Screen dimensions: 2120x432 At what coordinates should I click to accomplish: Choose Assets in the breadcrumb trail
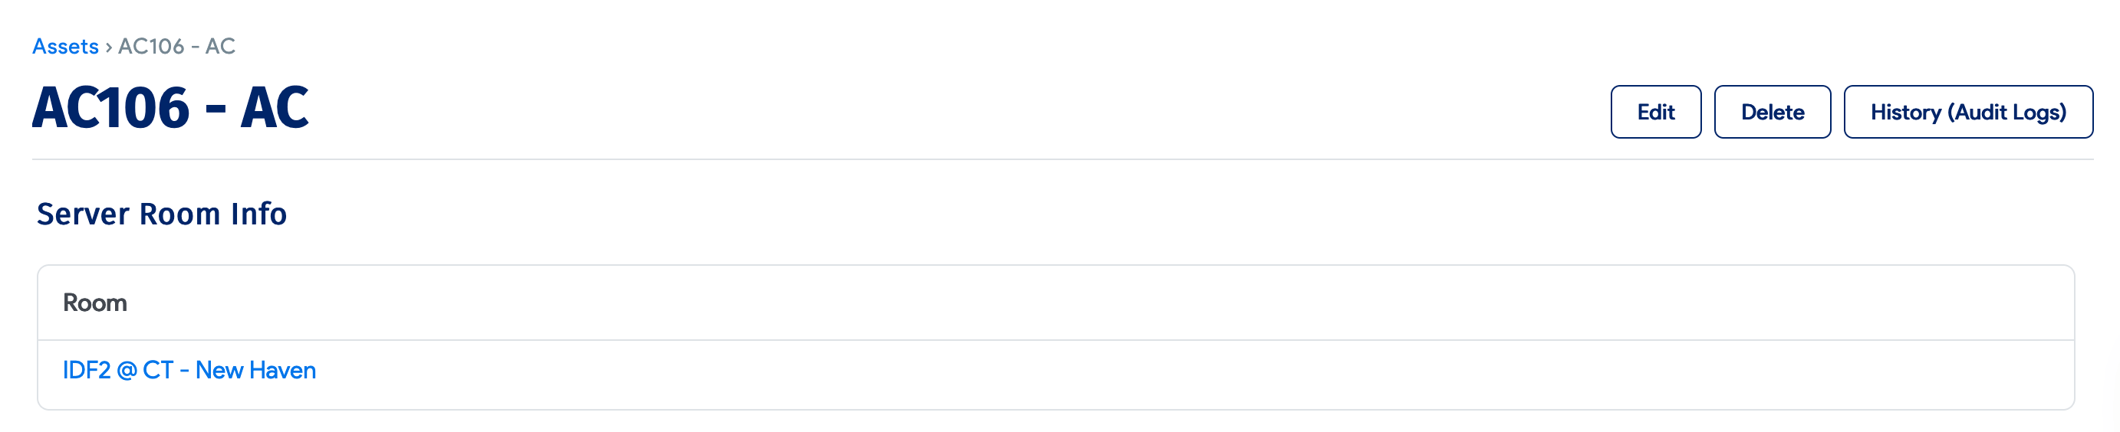[x=65, y=46]
